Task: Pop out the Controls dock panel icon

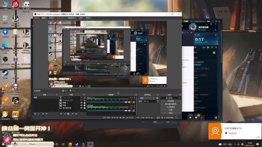Action: pyautogui.click(x=180, y=95)
